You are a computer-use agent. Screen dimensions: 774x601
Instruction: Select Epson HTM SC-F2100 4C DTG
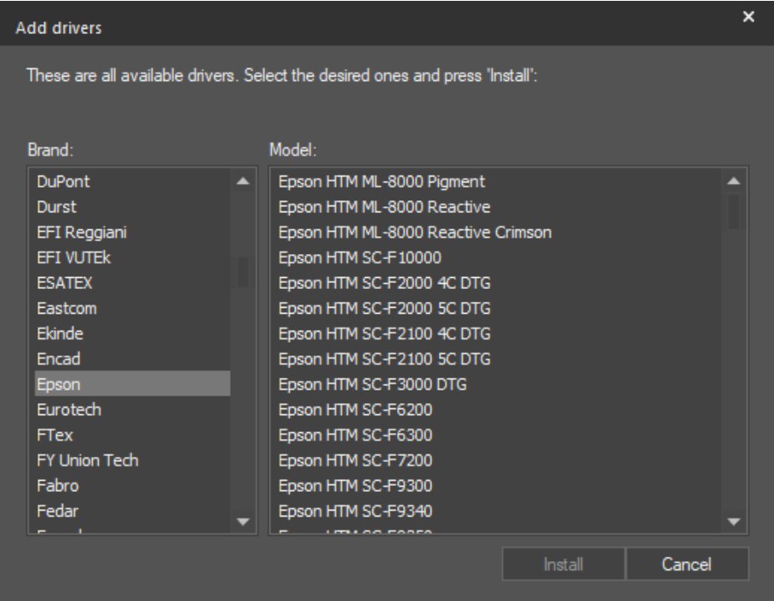(x=499, y=333)
